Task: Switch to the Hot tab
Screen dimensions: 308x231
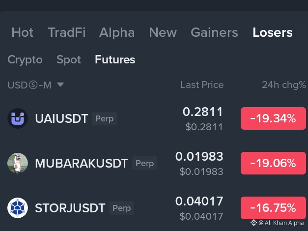Action: coord(23,32)
